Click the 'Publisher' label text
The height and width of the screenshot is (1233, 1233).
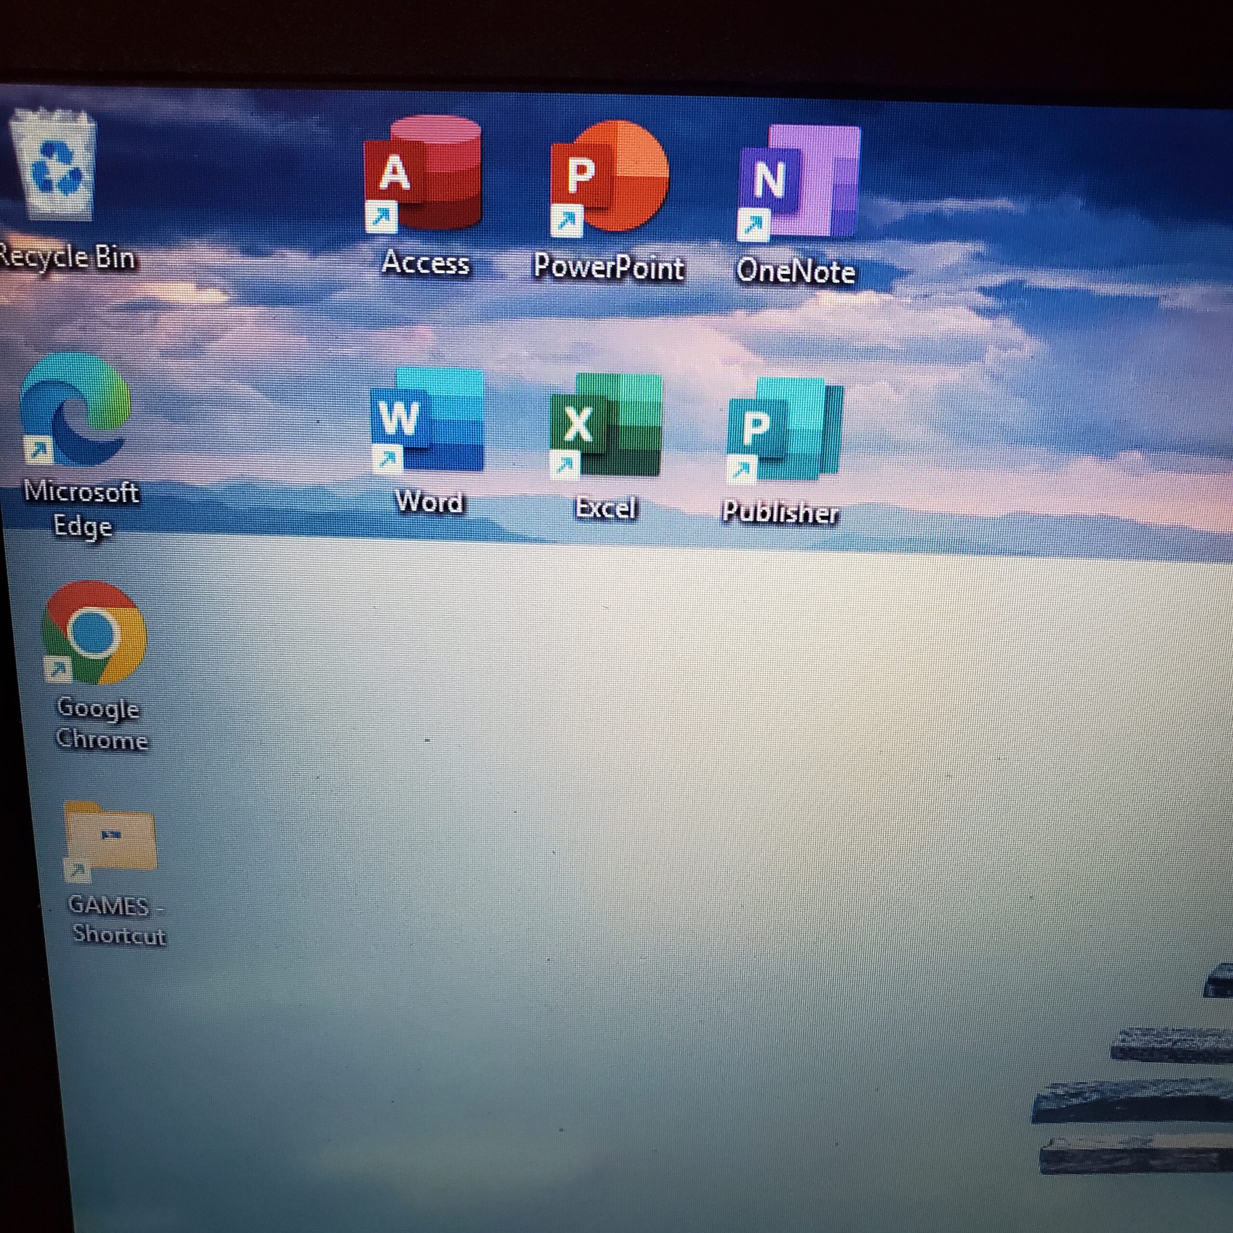pyautogui.click(x=780, y=512)
